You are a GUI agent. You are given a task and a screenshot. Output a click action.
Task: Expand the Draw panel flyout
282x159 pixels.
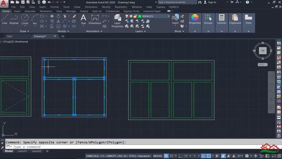point(24,31)
